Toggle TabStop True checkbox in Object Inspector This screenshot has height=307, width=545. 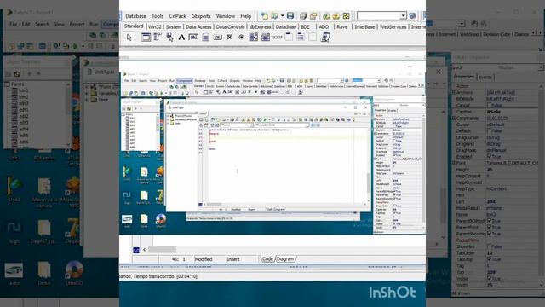[x=490, y=259]
